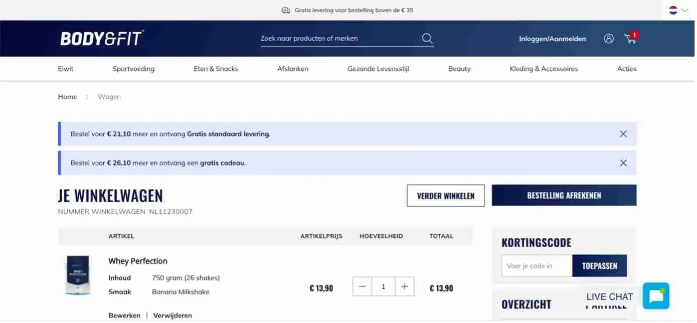Click the Bestelling Afrekenen button
697x323 pixels.
564,196
